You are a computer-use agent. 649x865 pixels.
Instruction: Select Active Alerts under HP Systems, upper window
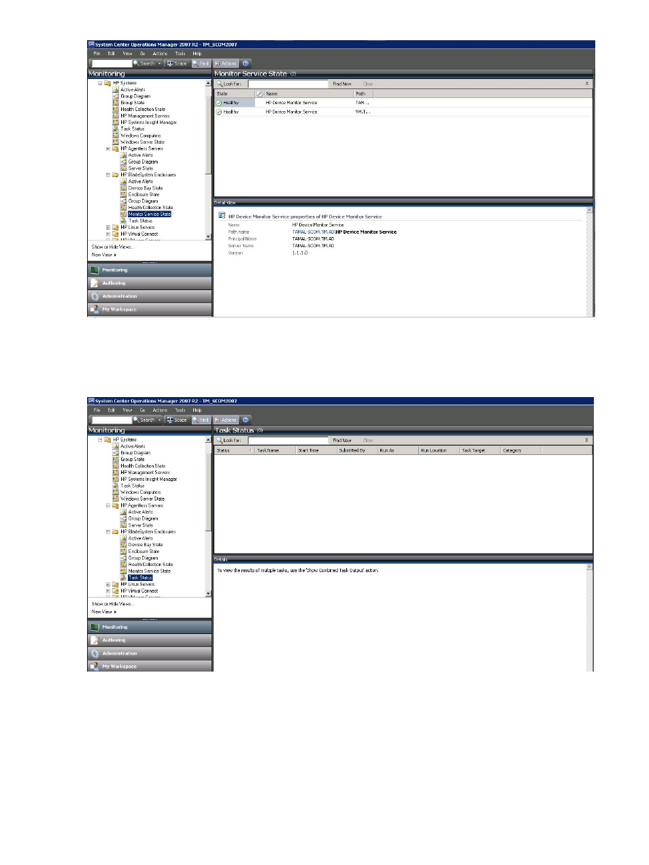pyautogui.click(x=133, y=89)
